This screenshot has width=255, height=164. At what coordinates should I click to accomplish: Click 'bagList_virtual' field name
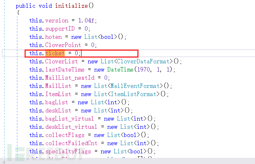coord(69,119)
